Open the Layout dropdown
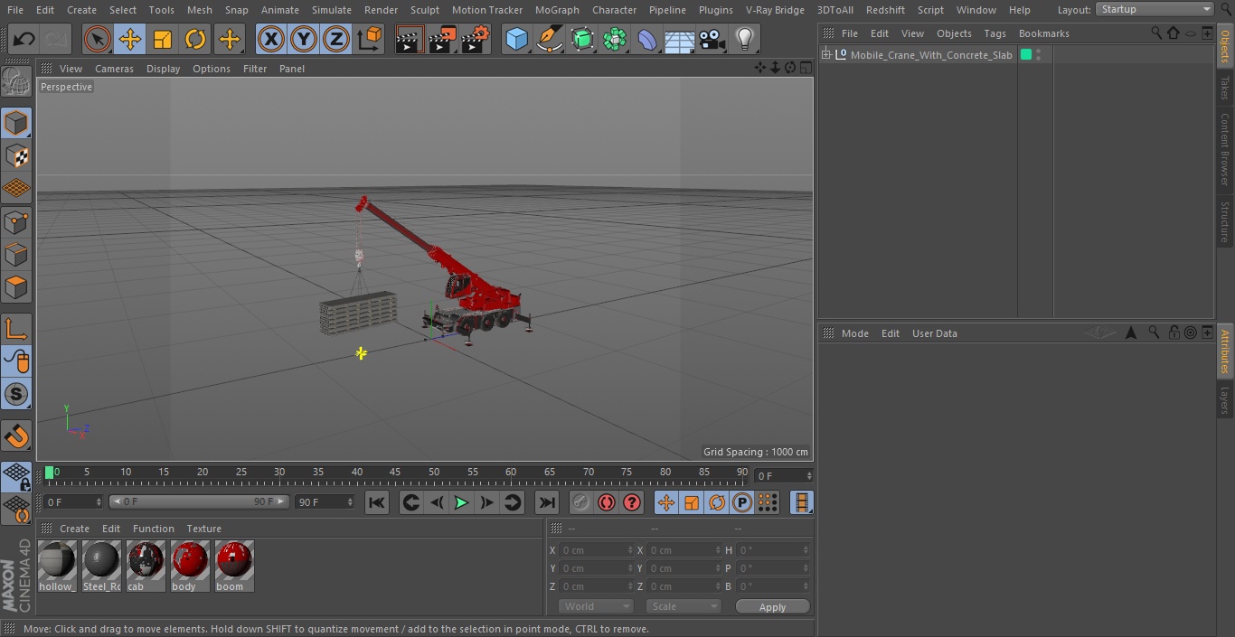Screen dimensions: 1235x637 click(1155, 9)
